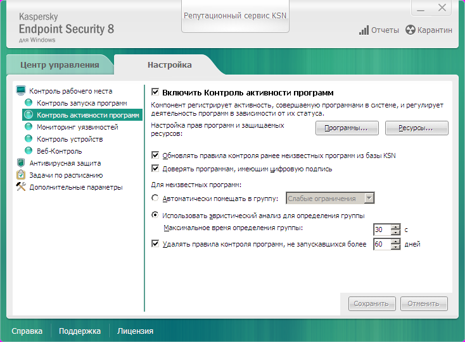This screenshot has height=342, width=465.
Task: Click the green orb beside Контроль устройств
Action: click(29, 138)
